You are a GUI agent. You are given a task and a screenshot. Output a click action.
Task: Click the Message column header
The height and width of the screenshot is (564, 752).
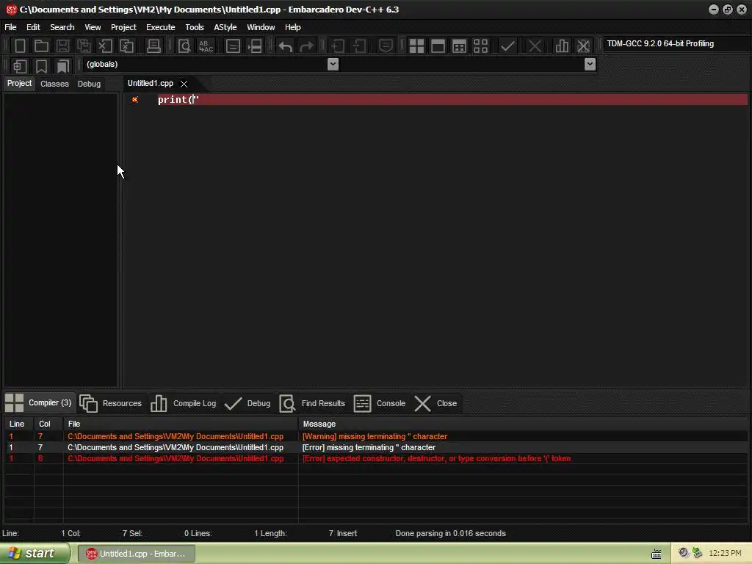pyautogui.click(x=523, y=424)
